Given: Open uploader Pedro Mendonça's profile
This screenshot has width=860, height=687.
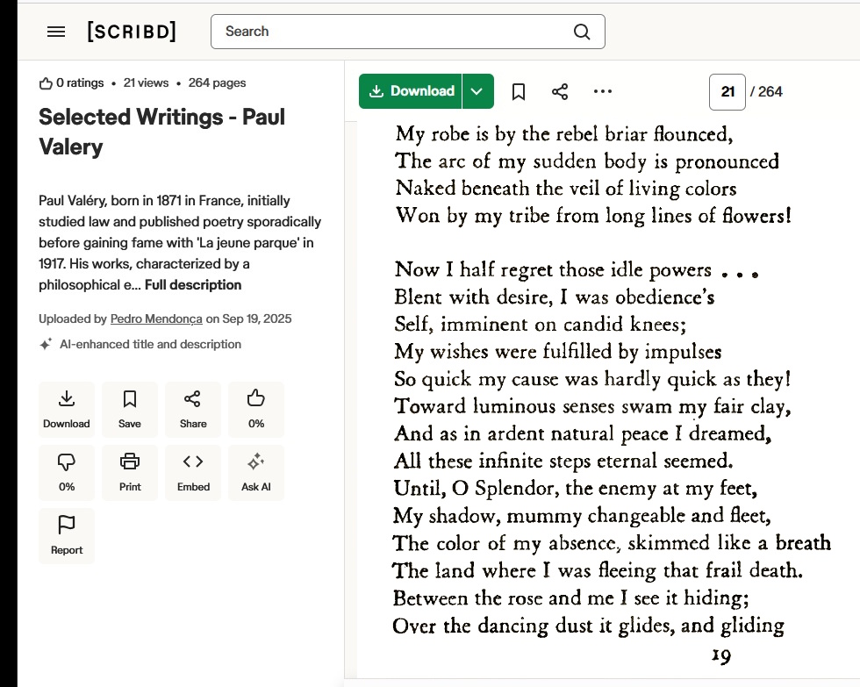Looking at the screenshot, I should (156, 318).
